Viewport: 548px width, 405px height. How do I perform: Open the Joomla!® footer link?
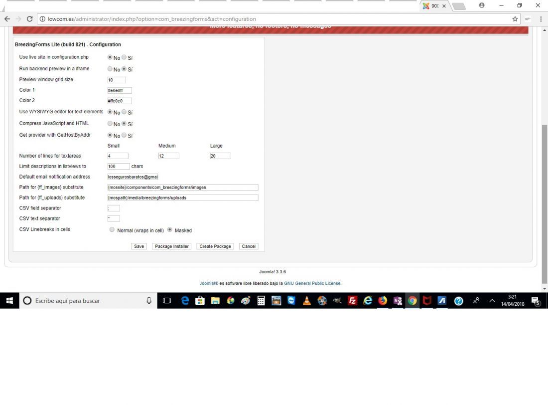pyautogui.click(x=209, y=283)
